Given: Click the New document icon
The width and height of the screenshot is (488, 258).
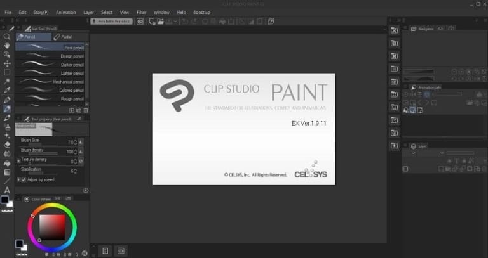Looking at the screenshot, I should pos(152,22).
